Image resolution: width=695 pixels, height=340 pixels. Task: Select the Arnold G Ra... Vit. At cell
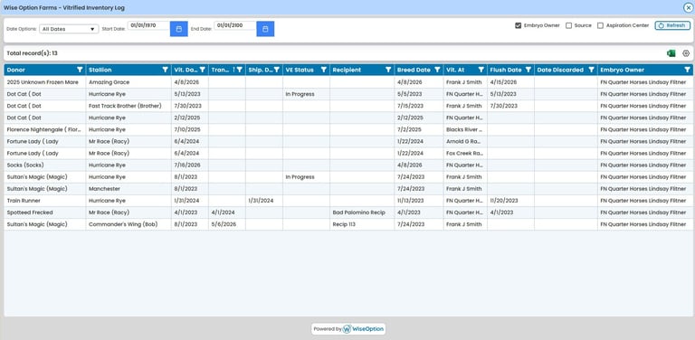tap(465, 142)
